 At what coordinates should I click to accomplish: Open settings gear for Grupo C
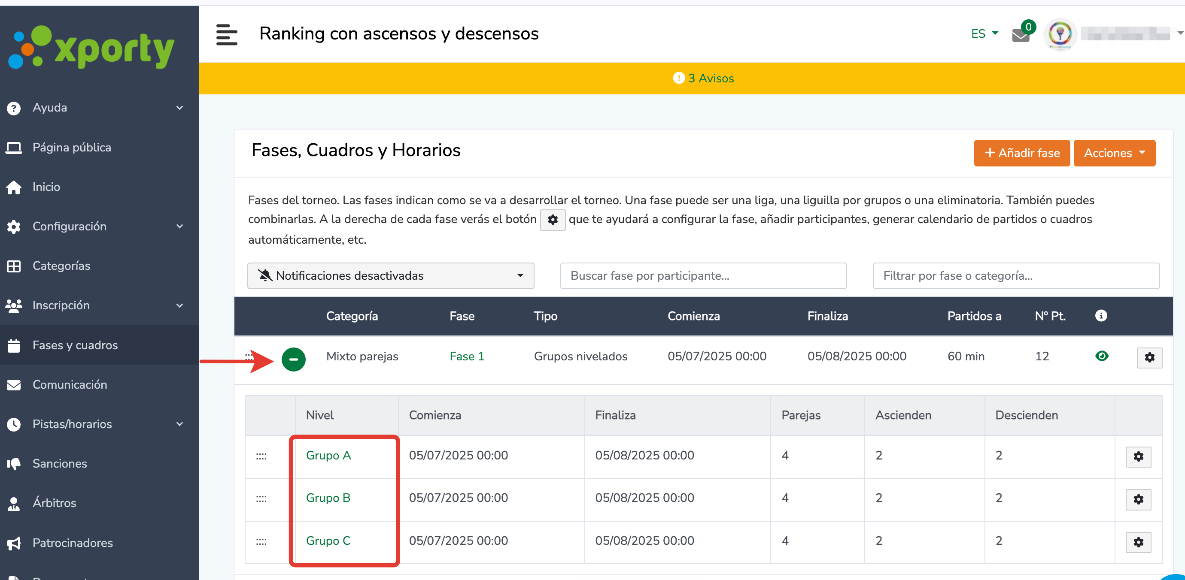click(1138, 542)
